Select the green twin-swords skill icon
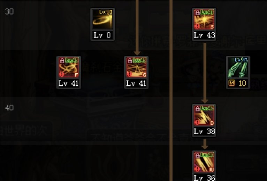267x181 pixels. click(x=238, y=67)
